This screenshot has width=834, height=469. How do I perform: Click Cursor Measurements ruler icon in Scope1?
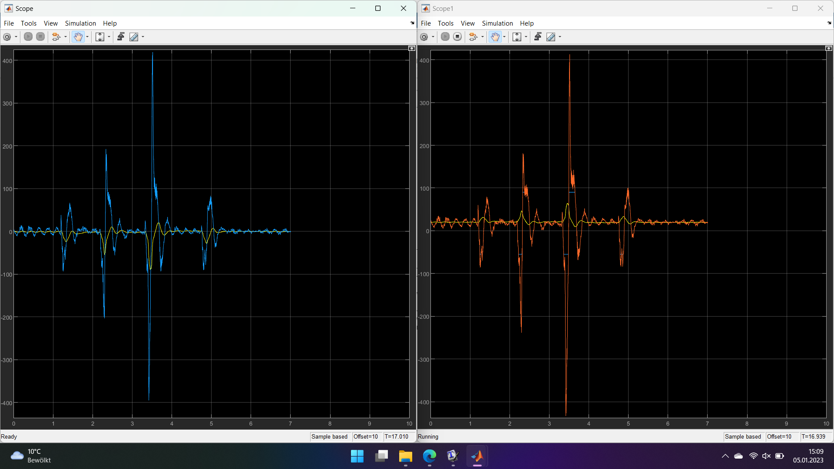point(551,37)
